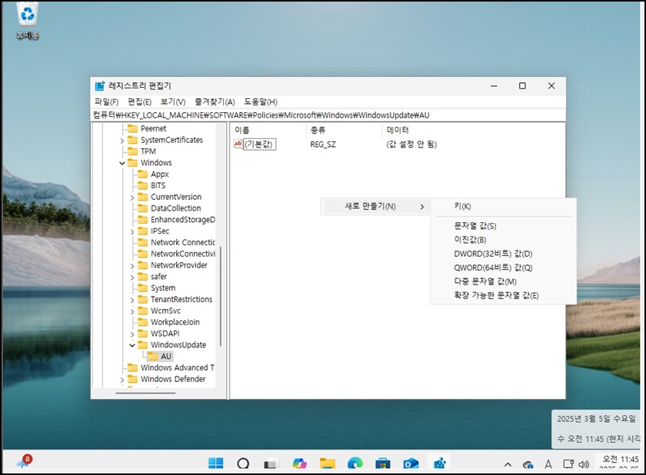
Task: Select the Windows Advanced T key
Action: click(x=177, y=368)
